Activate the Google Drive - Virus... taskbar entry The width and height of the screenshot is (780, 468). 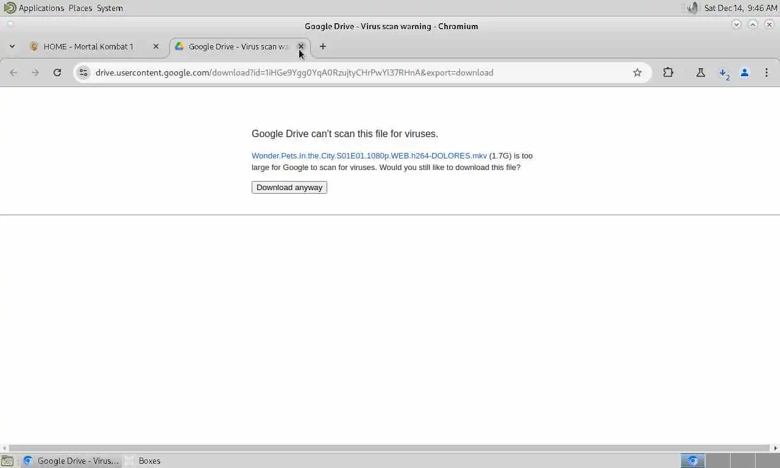[71, 461]
